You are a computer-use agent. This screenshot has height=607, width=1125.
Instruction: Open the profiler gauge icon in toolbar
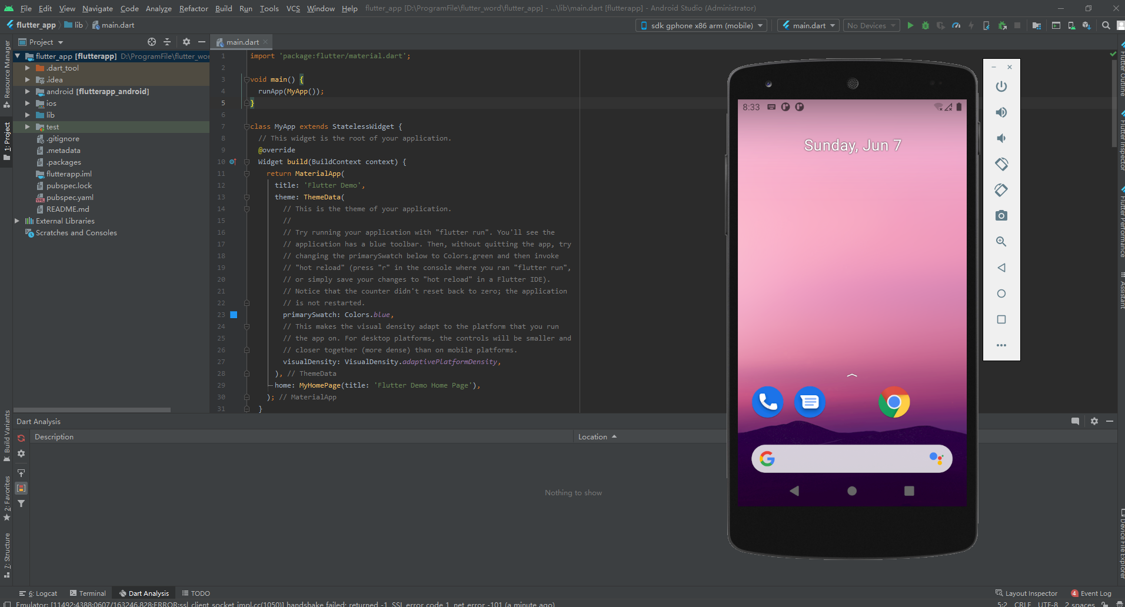click(x=956, y=25)
